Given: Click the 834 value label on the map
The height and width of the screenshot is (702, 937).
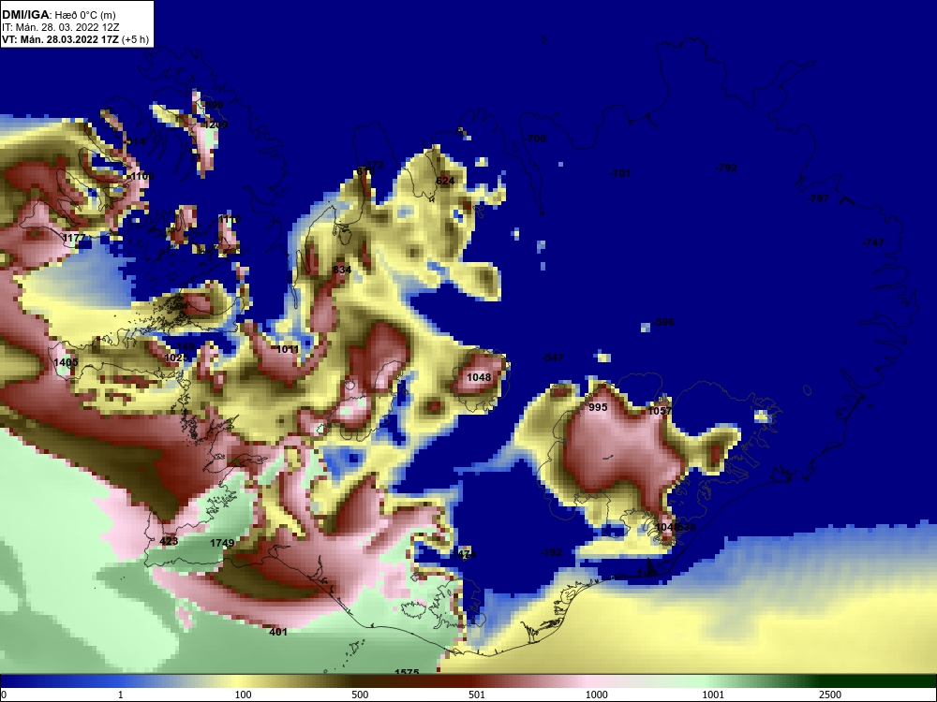Looking at the screenshot, I should [342, 270].
